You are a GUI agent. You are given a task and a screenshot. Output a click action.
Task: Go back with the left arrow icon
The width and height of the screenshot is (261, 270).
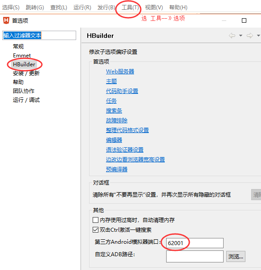[232, 36]
